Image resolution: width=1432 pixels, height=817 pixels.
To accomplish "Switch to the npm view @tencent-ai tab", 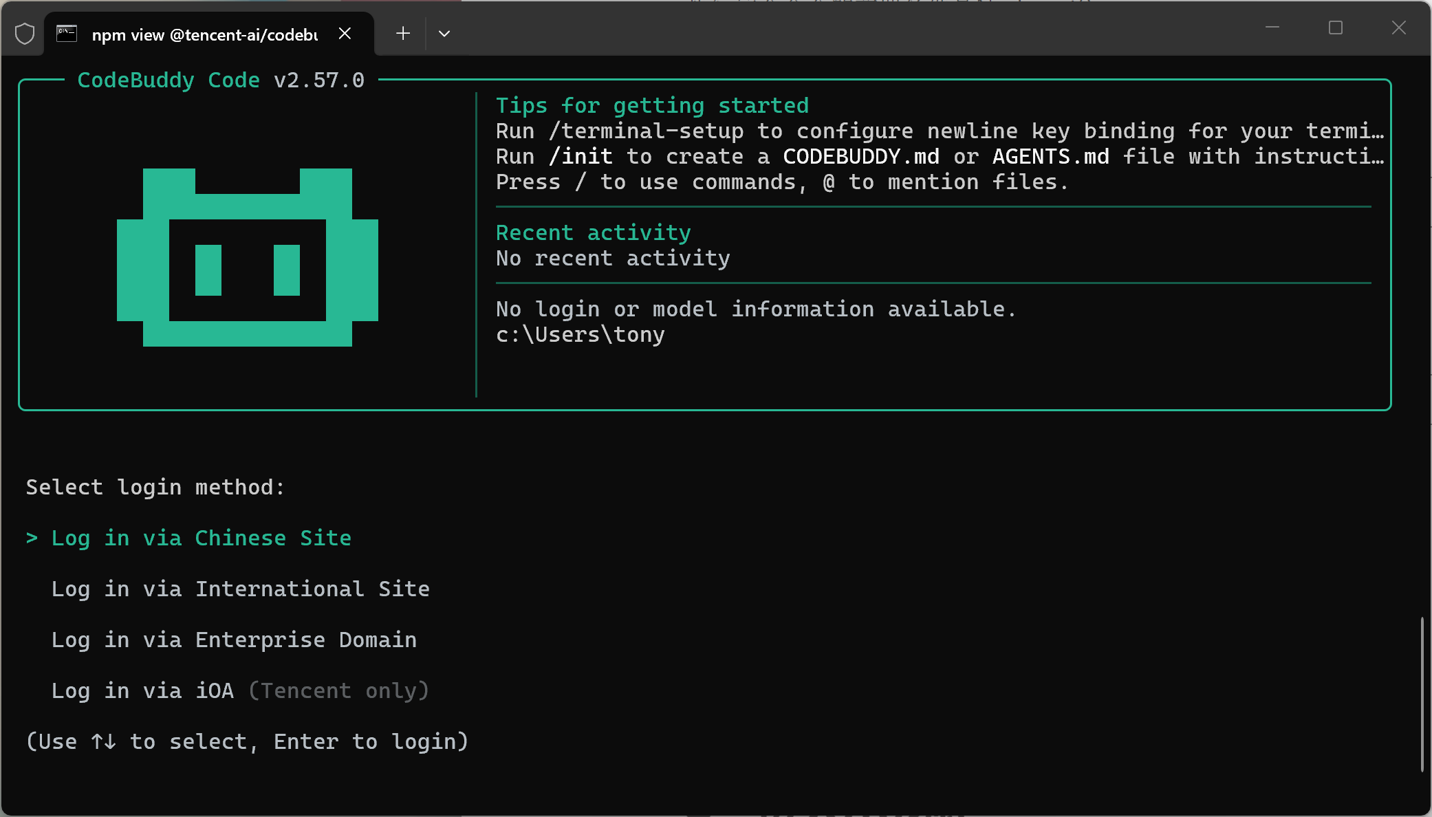I will click(x=204, y=35).
